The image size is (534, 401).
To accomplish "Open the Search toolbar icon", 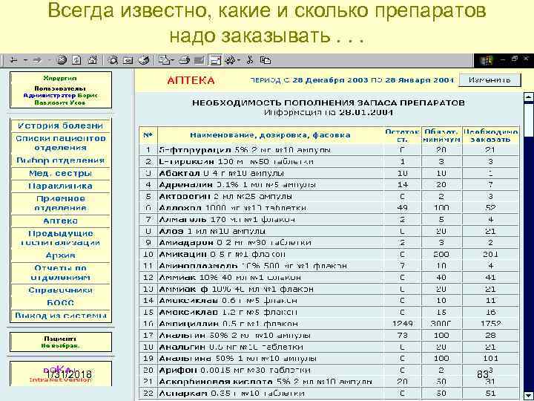I will click(113, 60).
